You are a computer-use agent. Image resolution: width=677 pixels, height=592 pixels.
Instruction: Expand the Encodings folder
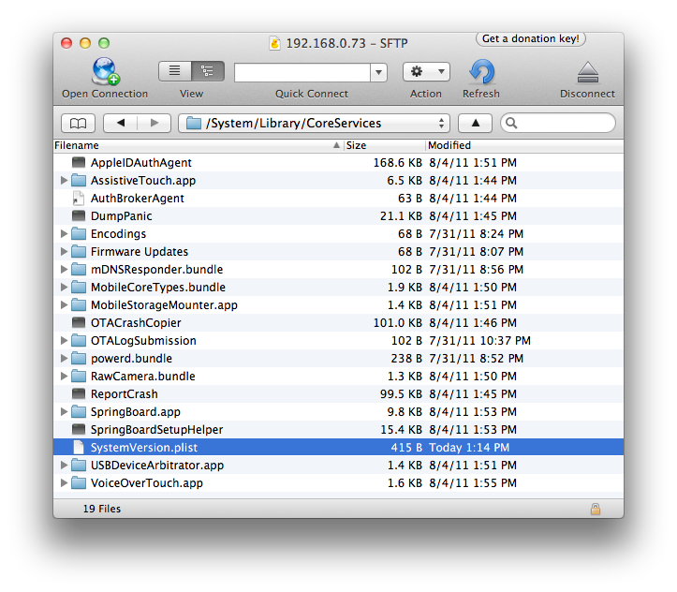[x=64, y=234]
